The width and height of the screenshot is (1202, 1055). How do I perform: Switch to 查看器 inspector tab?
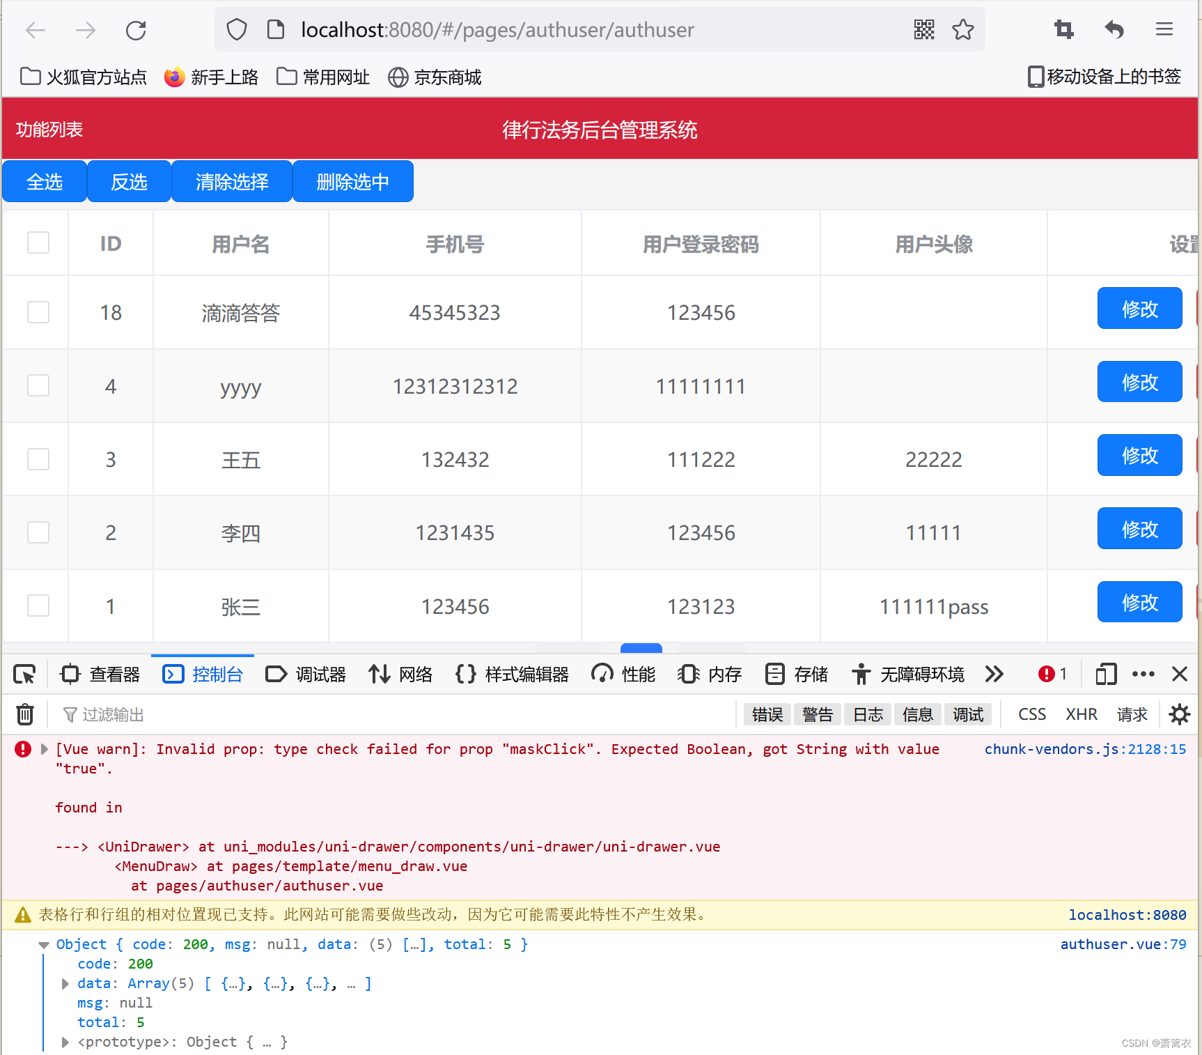coord(100,674)
